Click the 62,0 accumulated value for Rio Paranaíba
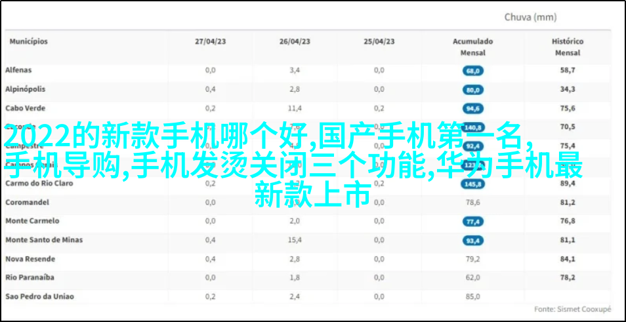 point(473,278)
